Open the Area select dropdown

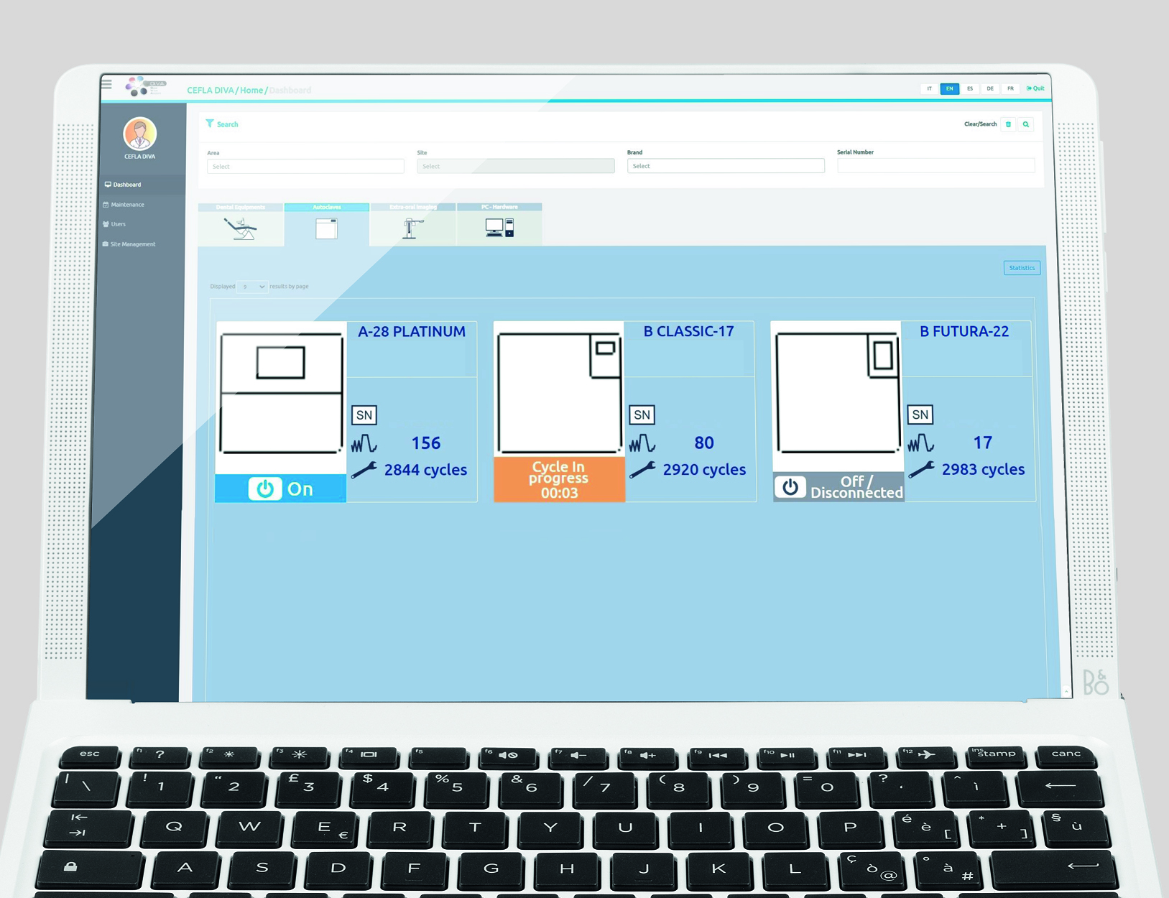(305, 167)
